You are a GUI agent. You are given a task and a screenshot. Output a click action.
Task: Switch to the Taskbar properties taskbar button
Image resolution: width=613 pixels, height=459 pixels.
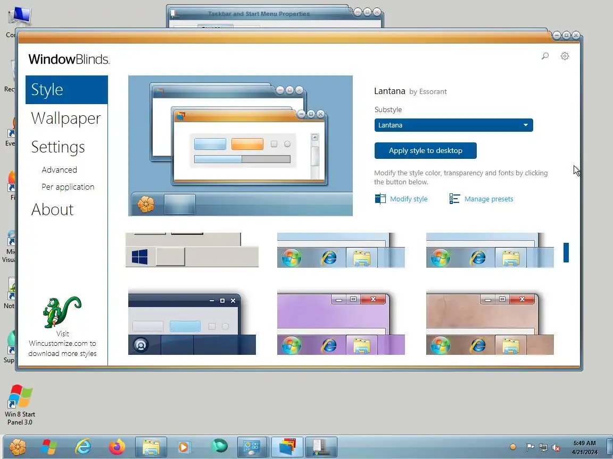(320, 447)
